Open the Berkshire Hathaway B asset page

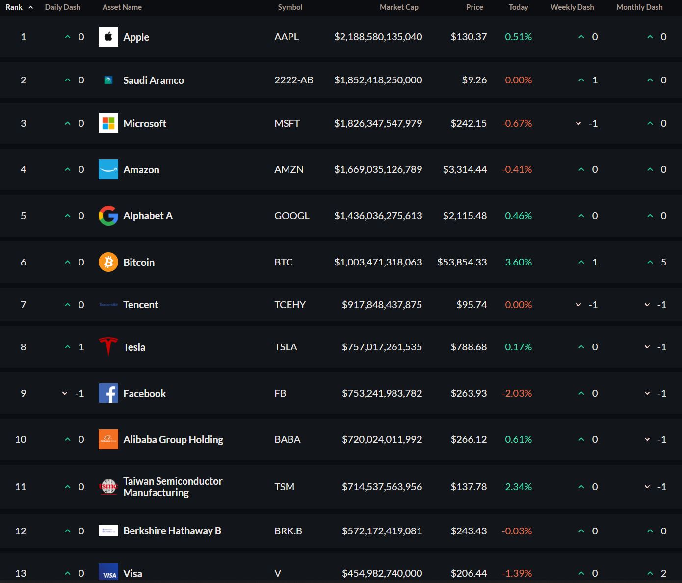[172, 531]
